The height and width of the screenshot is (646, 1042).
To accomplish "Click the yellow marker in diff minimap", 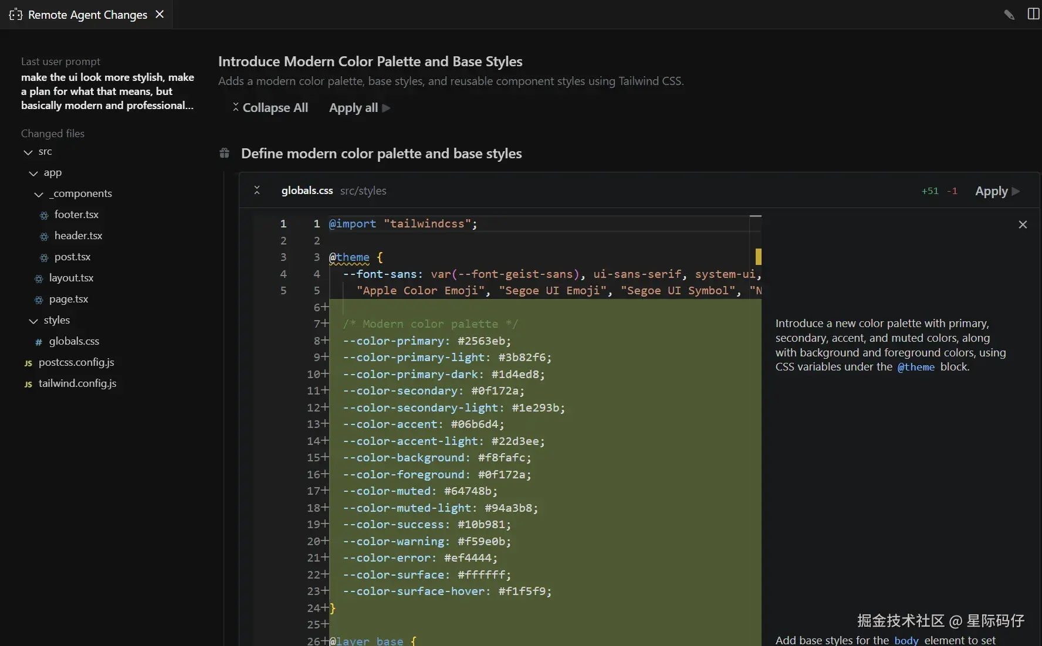I will coord(758,257).
